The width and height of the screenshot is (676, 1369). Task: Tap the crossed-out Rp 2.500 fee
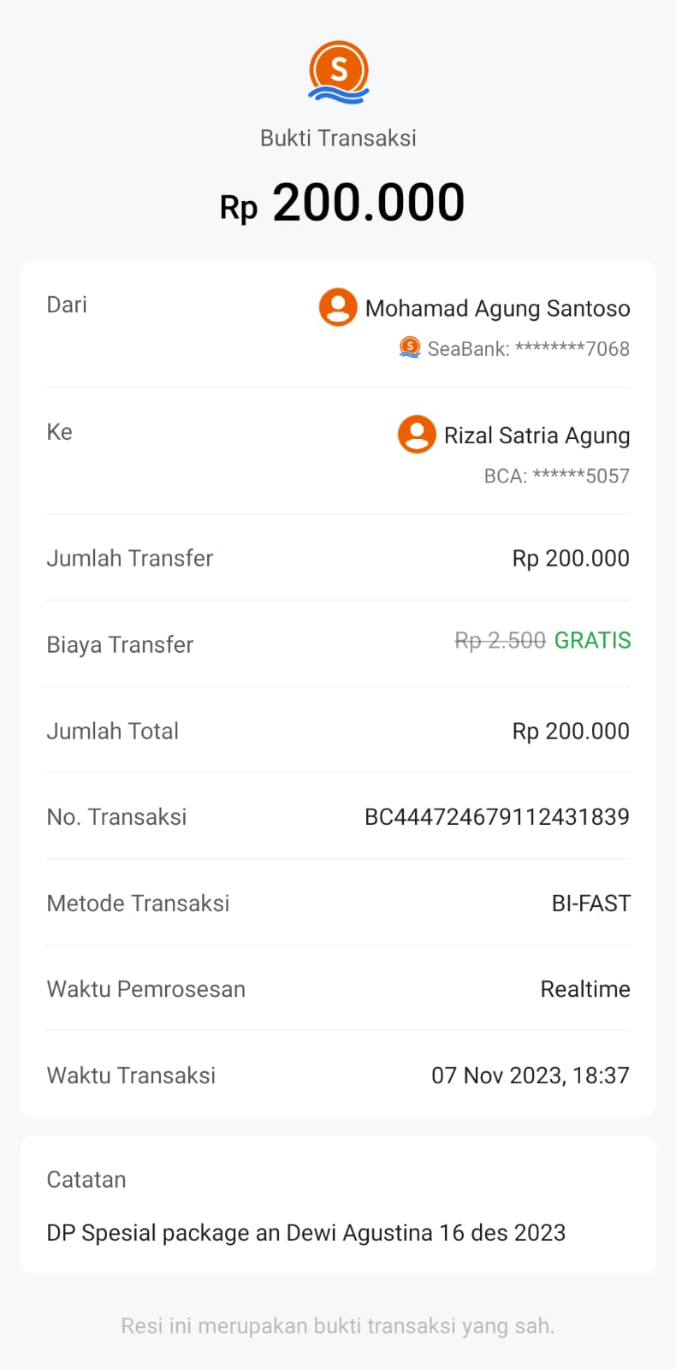[x=500, y=640]
